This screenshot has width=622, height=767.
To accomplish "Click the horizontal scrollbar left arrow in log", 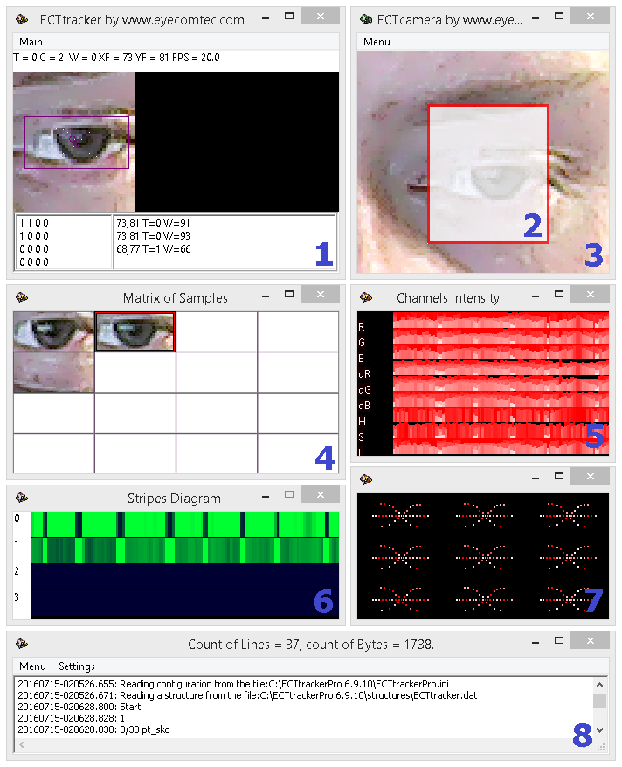I will (x=22, y=744).
